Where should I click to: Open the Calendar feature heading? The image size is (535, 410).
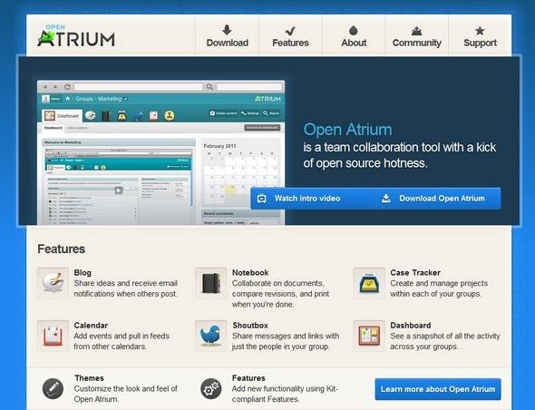91,325
